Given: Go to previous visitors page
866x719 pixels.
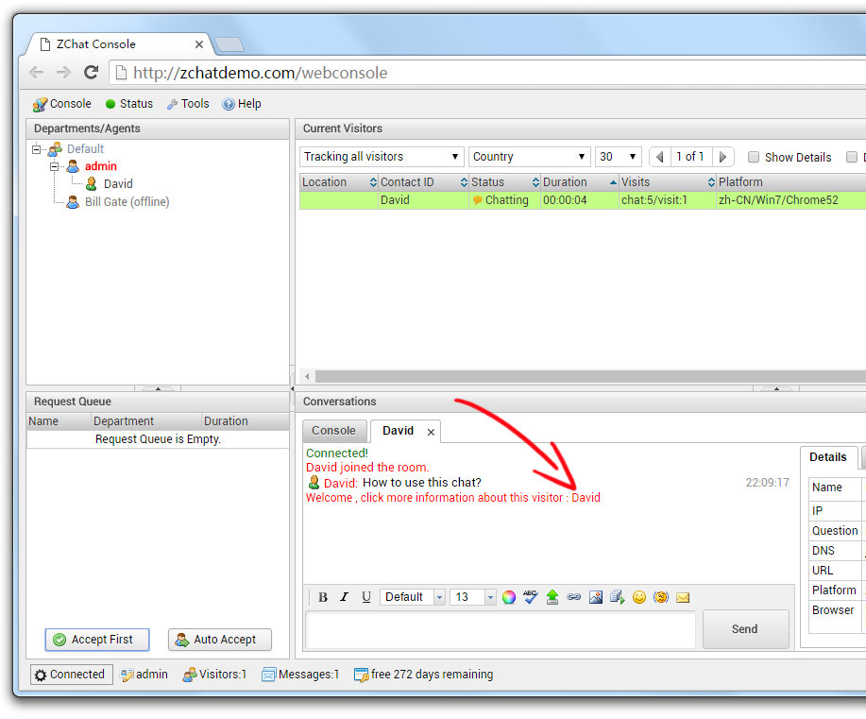Looking at the screenshot, I should click(659, 157).
